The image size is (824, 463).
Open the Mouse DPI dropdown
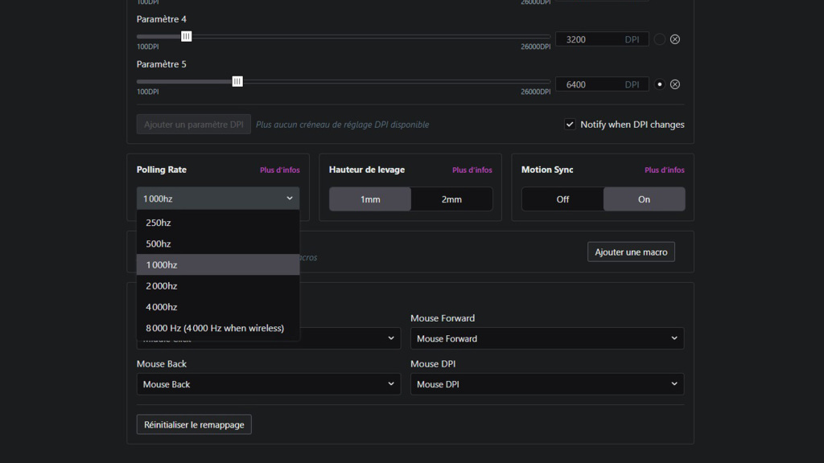click(x=547, y=384)
